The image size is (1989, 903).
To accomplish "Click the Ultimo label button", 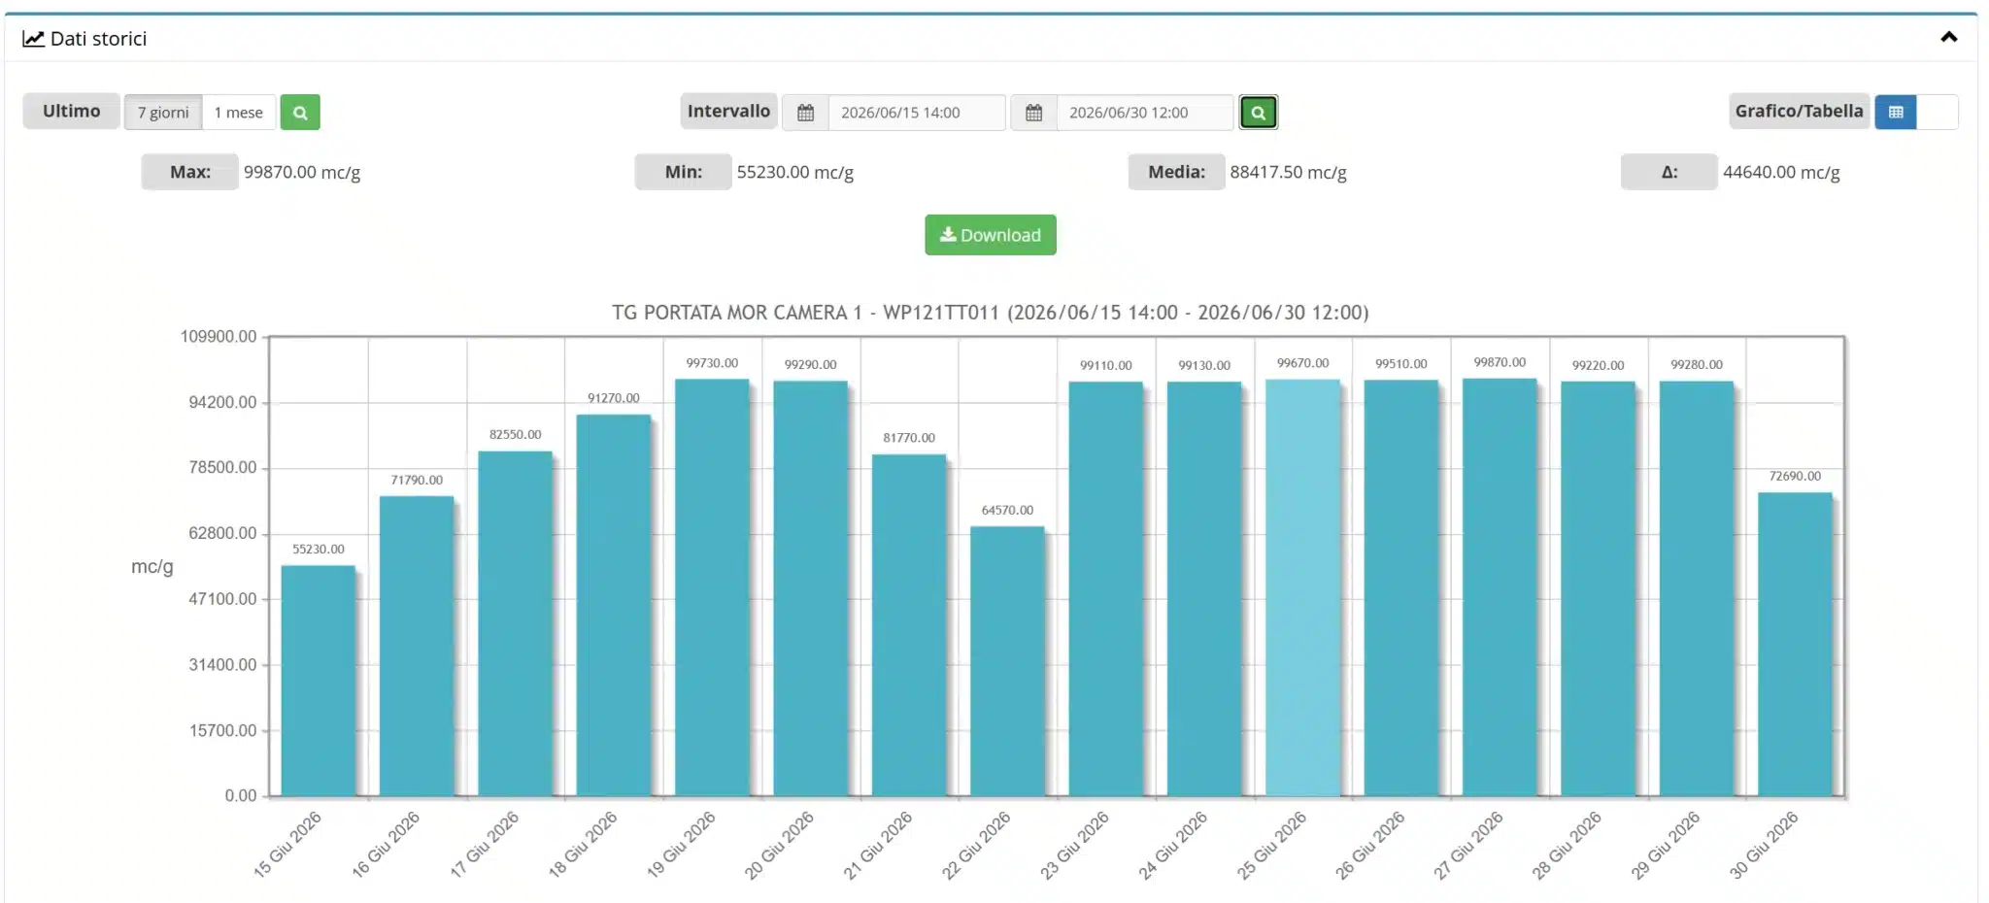I will tap(72, 112).
